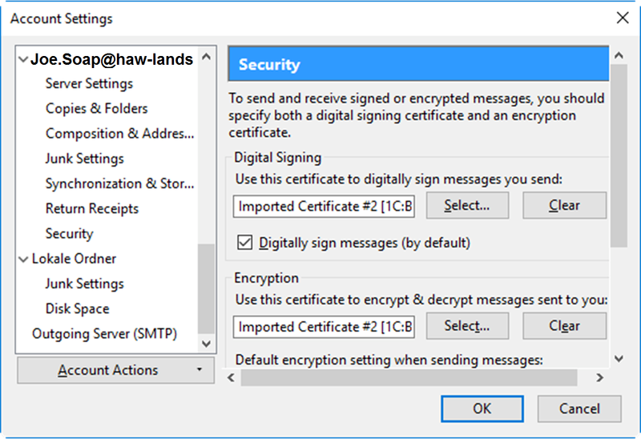Collapse the Lokale Ordner tree node
The image size is (641, 439).
23,259
